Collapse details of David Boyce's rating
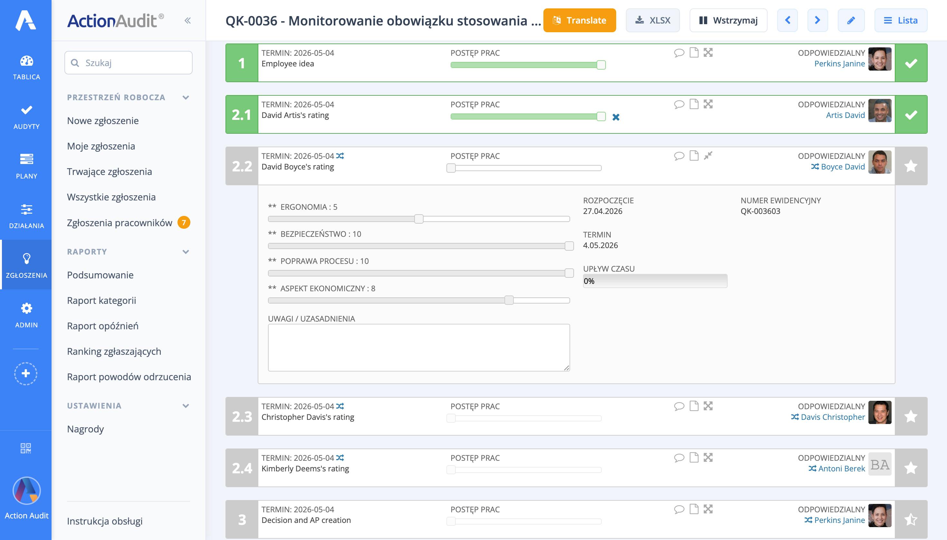The width and height of the screenshot is (947, 540). 708,156
